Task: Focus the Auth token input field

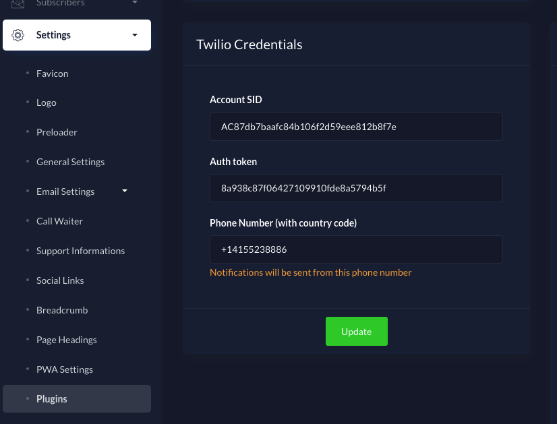Action: point(356,188)
